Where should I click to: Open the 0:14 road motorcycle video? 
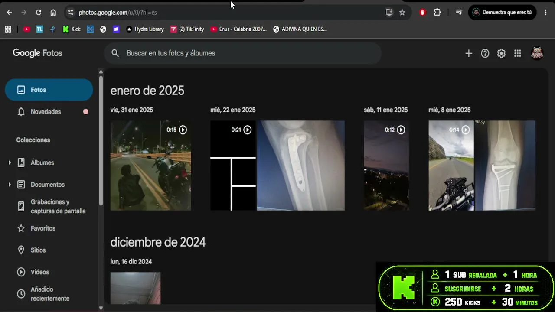[x=451, y=166]
